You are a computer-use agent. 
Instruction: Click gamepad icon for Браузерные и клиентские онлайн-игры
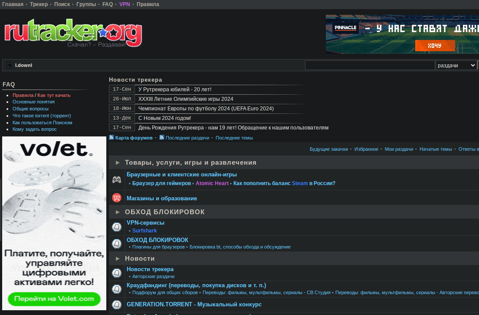(117, 179)
